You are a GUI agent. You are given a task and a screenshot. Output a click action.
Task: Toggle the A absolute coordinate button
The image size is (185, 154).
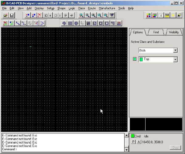point(138,142)
